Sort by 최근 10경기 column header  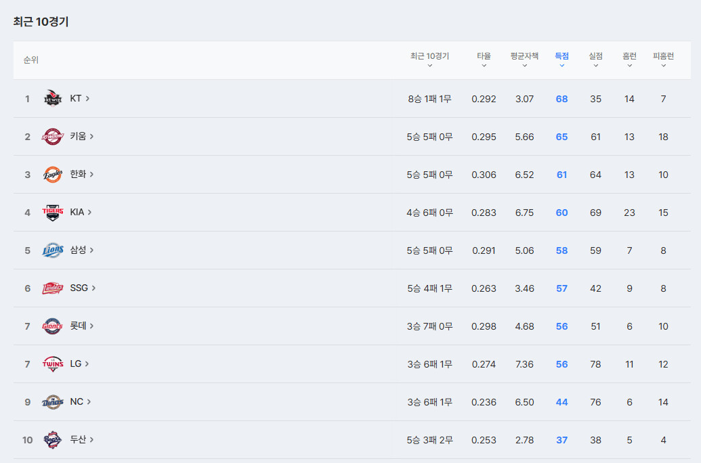pos(429,60)
